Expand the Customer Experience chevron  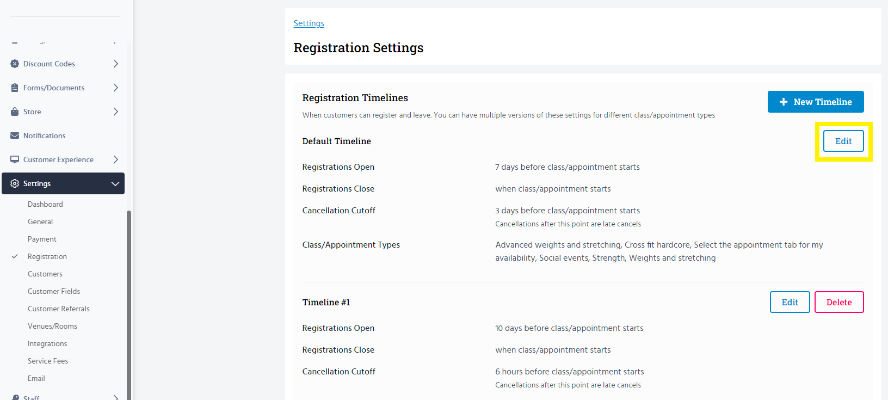tap(115, 159)
